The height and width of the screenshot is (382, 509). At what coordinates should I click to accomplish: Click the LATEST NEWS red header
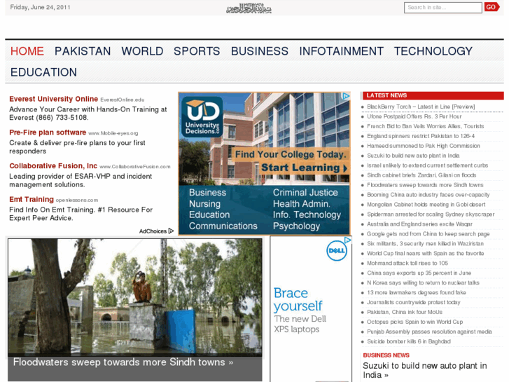click(433, 95)
